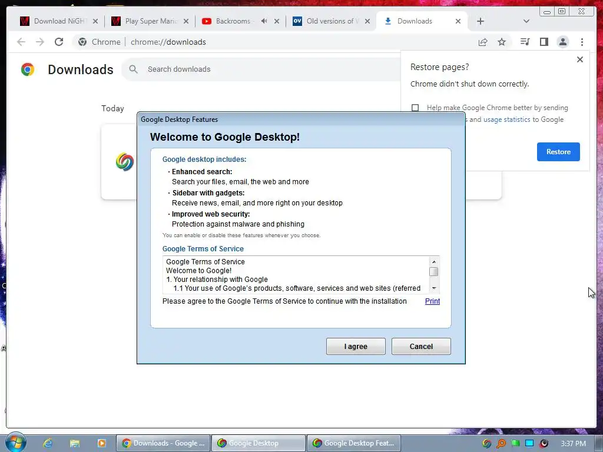Open the Print link for Terms of Service
This screenshot has height=452, width=603.
pyautogui.click(x=432, y=301)
